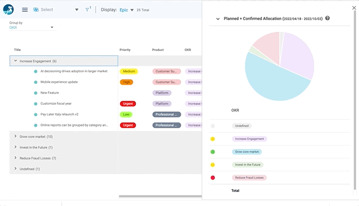The image size is (359, 206).
Task: Click the Medium priority tag
Action: point(129,71)
